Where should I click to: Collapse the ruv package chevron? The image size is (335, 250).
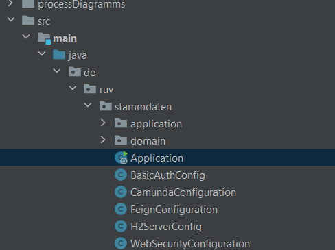pyautogui.click(x=73, y=88)
